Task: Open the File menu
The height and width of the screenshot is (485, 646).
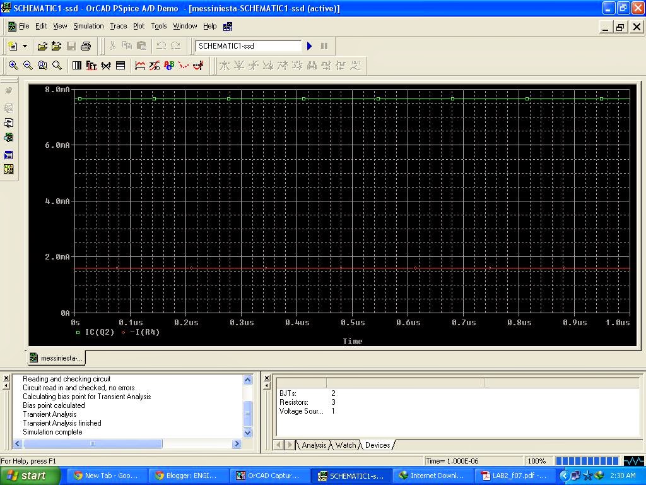Action: click(x=24, y=26)
